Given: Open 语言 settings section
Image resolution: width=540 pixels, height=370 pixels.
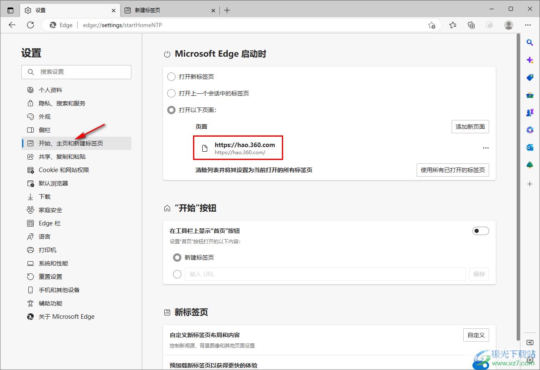Looking at the screenshot, I should click(76, 237).
